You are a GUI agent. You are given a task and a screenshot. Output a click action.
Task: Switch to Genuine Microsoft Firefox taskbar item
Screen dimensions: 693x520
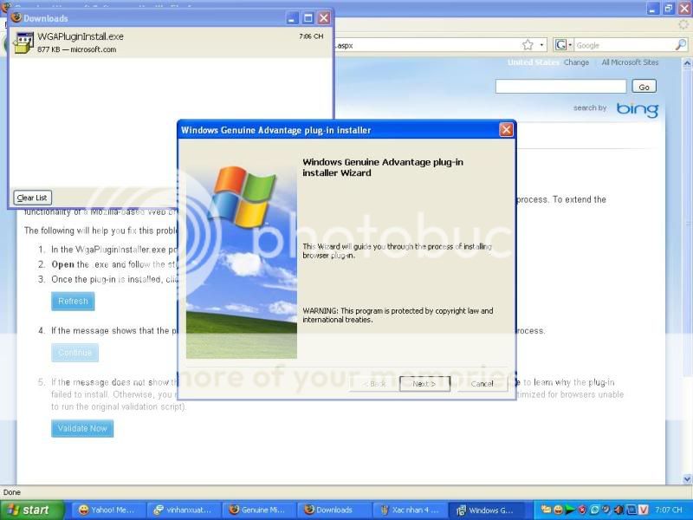257,510
